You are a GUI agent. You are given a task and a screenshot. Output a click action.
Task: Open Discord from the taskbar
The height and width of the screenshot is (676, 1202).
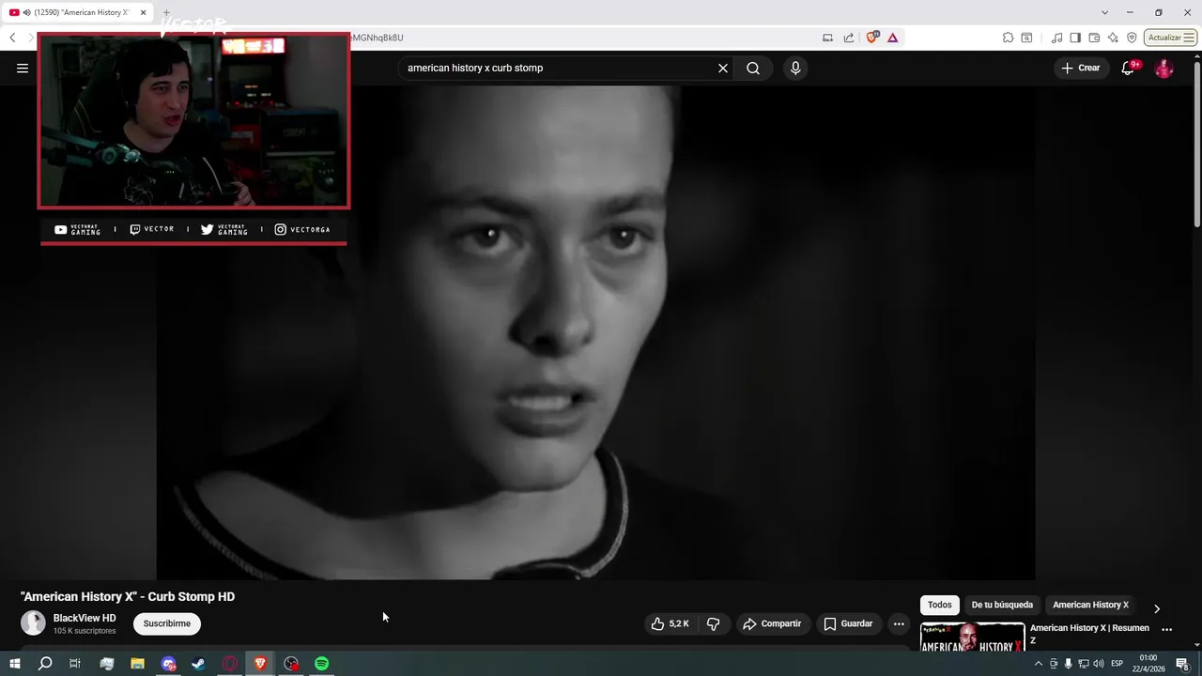coord(168,664)
